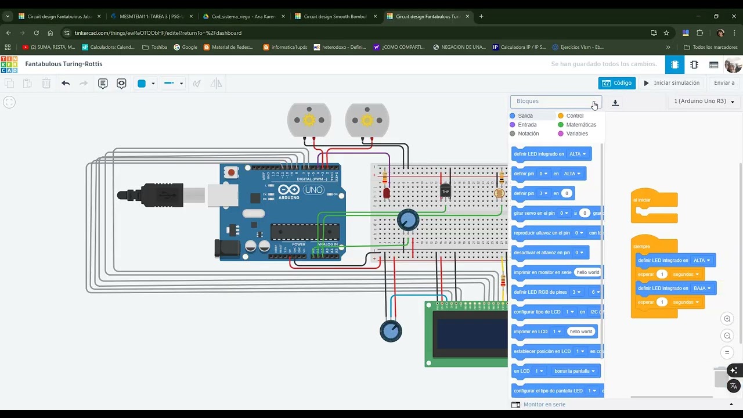This screenshot has height=418, width=743.
Task: Switch to Circuit design Fantabulous Jaba browser tab
Action: click(59, 16)
